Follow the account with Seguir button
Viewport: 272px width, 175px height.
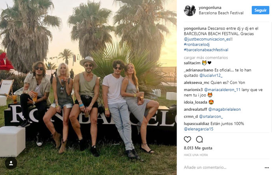click(x=261, y=10)
